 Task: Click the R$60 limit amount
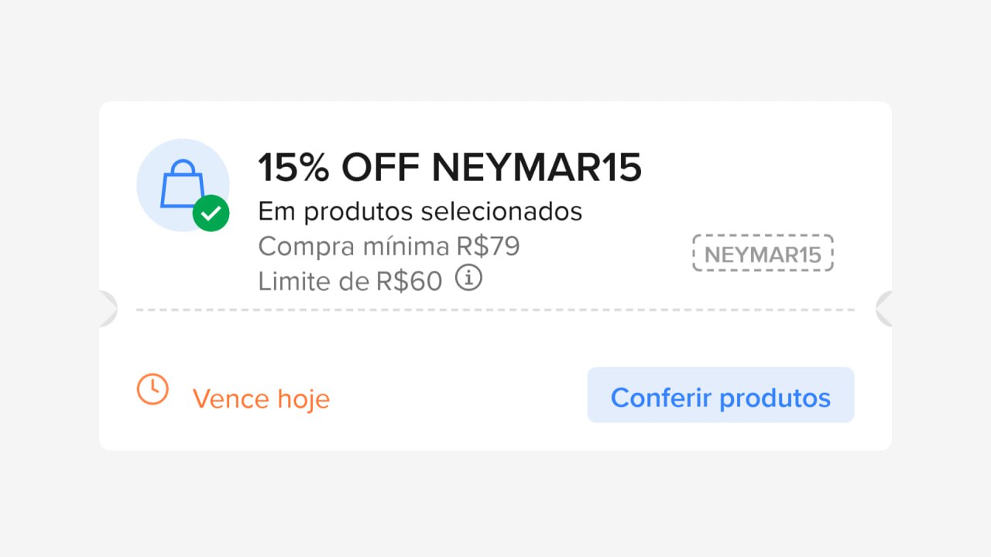pyautogui.click(x=409, y=281)
